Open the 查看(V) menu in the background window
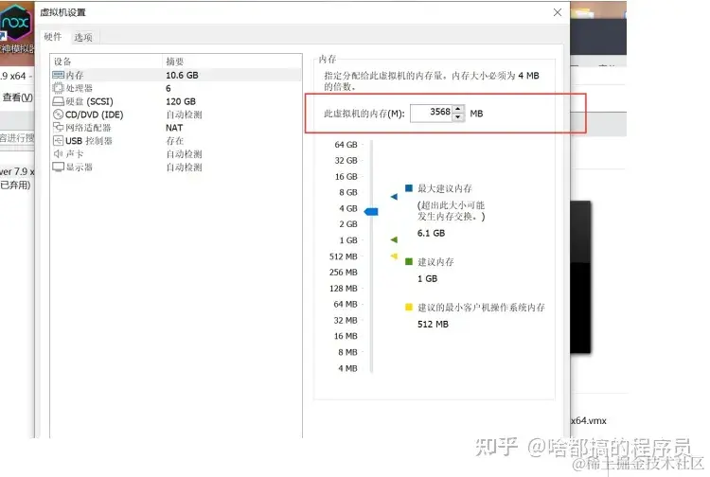This screenshot has width=710, height=477. coord(17,97)
